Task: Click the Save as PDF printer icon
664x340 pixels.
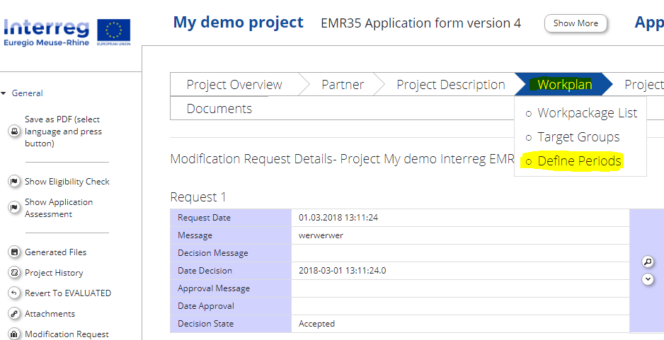Action: tap(13, 131)
